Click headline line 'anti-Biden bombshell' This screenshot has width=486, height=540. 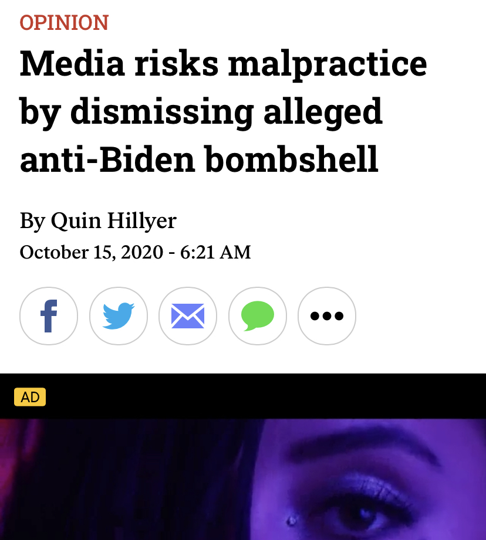(199, 159)
